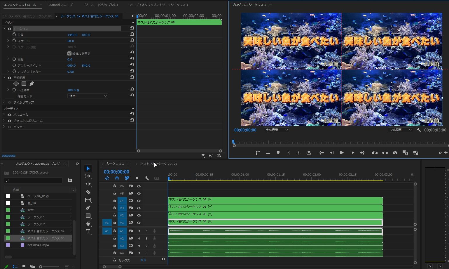Image resolution: width=449 pixels, height=269 pixels.
Task: Open Project panel menu
Action: click(x=64, y=164)
